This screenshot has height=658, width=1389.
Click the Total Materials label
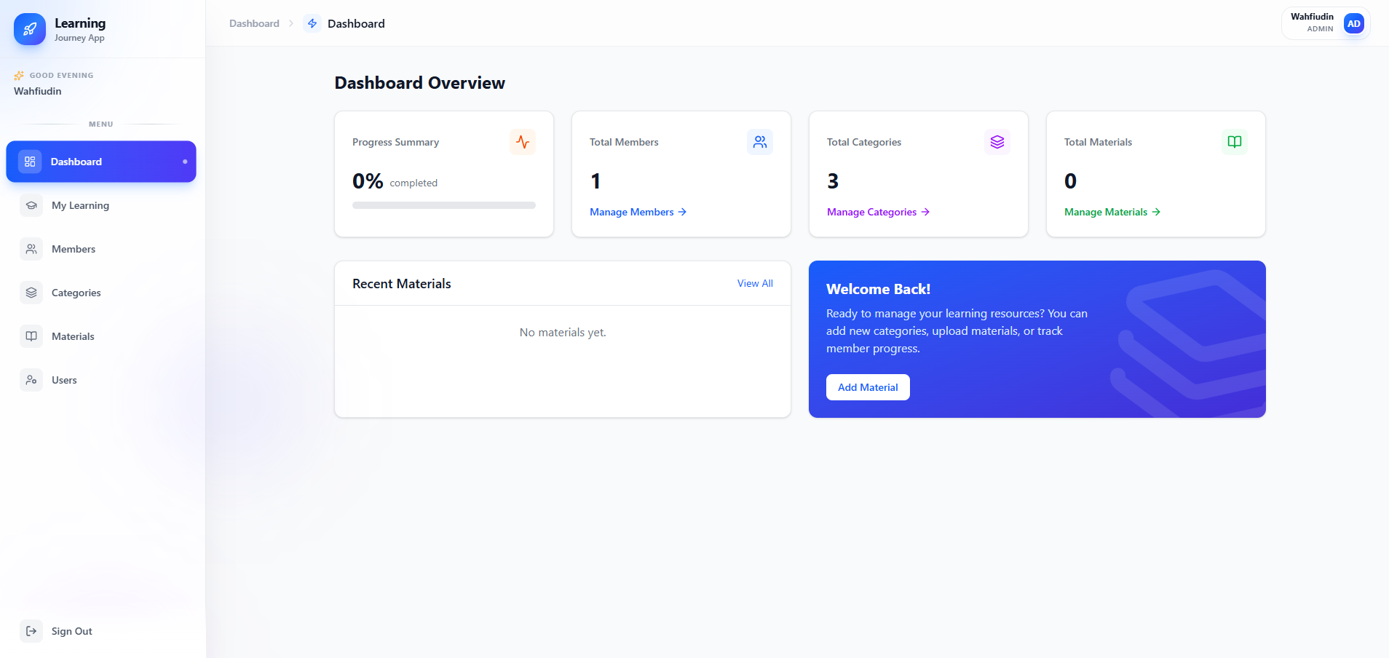pyautogui.click(x=1098, y=142)
